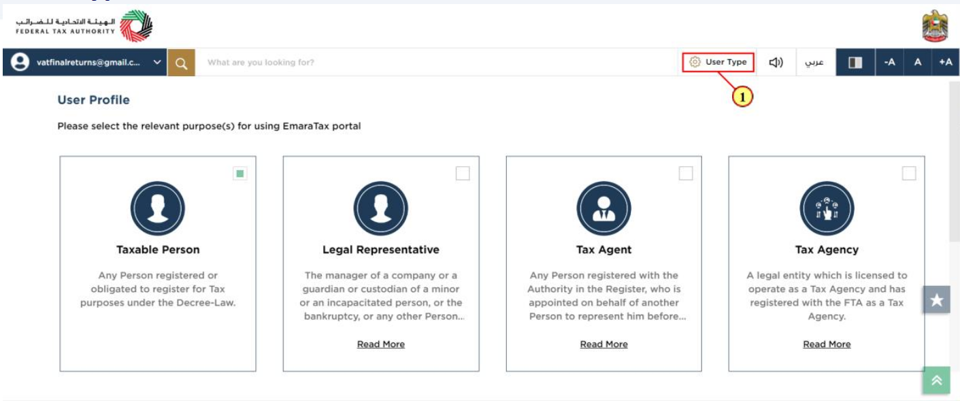The height and width of the screenshot is (401, 960).
Task: Tick the Legal Representative checkbox
Action: click(463, 174)
